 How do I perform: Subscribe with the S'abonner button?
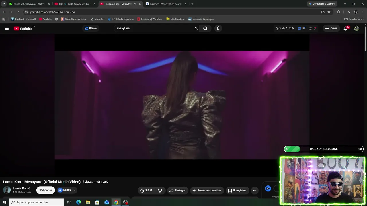pos(46,190)
